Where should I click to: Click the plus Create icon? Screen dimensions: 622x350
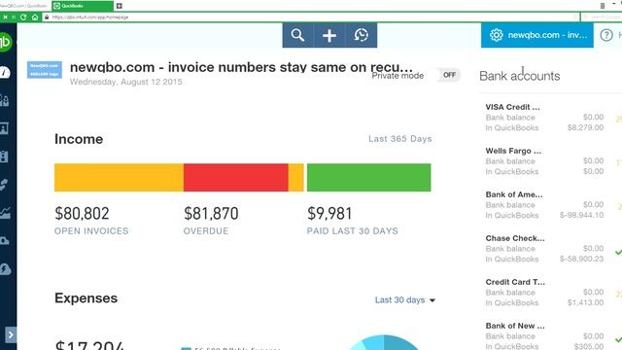pos(329,35)
